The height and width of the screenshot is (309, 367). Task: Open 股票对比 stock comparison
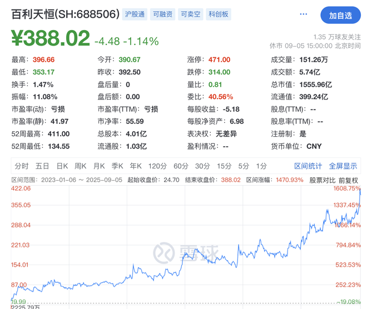click(x=323, y=180)
